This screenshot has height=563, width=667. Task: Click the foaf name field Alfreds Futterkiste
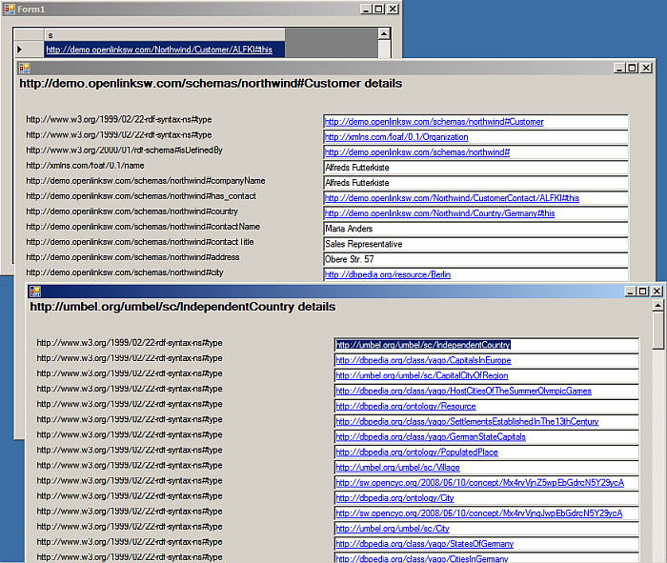(x=475, y=168)
